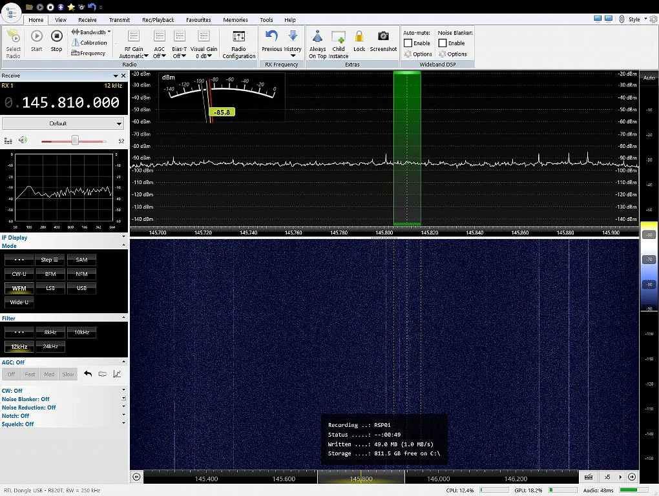Image resolution: width=659 pixels, height=496 pixels.
Task: Open the Default profile combo box
Action: tap(63, 123)
